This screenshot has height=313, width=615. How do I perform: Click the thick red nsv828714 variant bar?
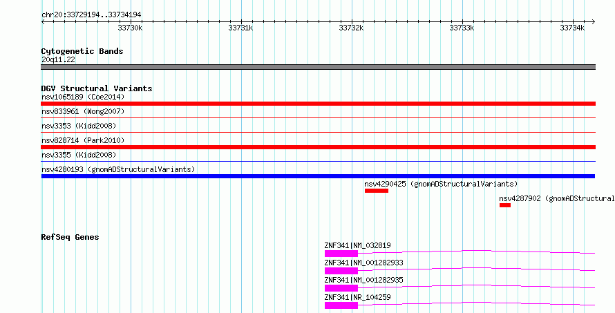point(318,147)
